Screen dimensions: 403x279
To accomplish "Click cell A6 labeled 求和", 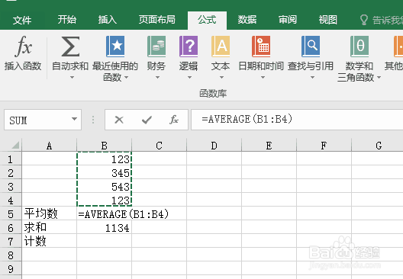I will 50,228.
